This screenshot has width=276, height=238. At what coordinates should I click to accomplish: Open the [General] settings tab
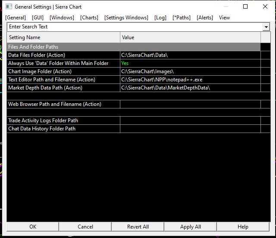click(16, 18)
